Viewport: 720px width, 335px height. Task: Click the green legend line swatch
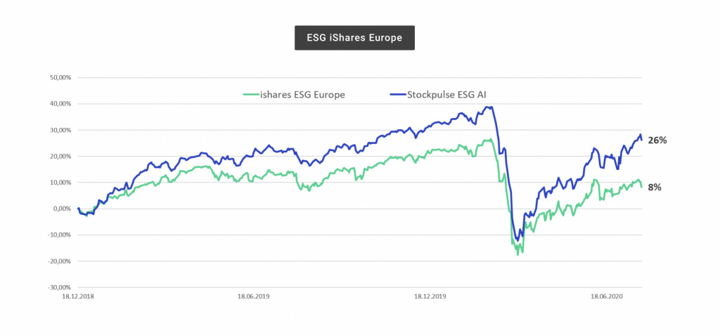250,94
